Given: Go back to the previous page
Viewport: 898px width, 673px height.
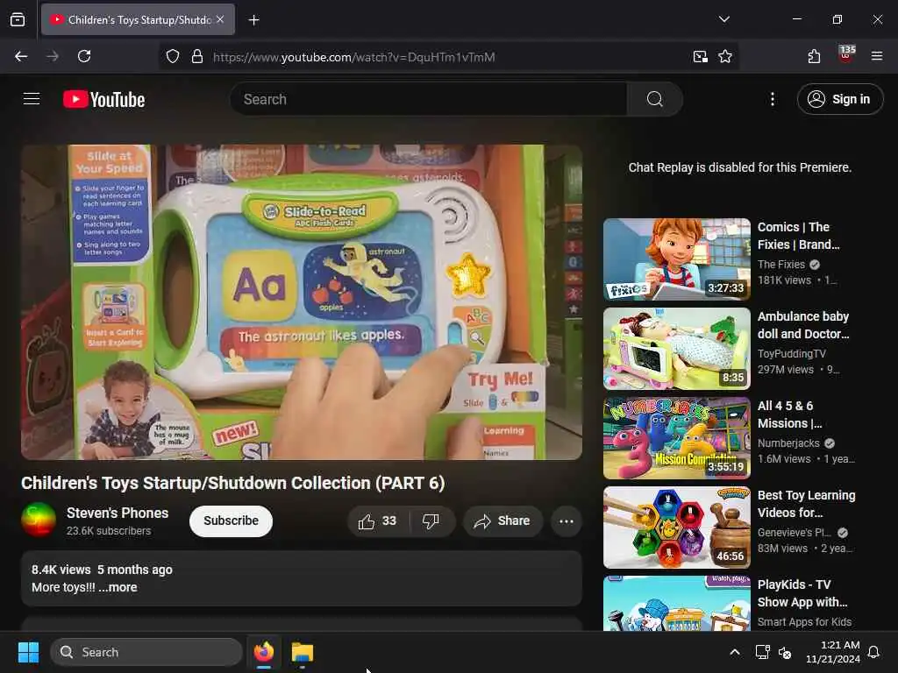Looking at the screenshot, I should pos(21,56).
